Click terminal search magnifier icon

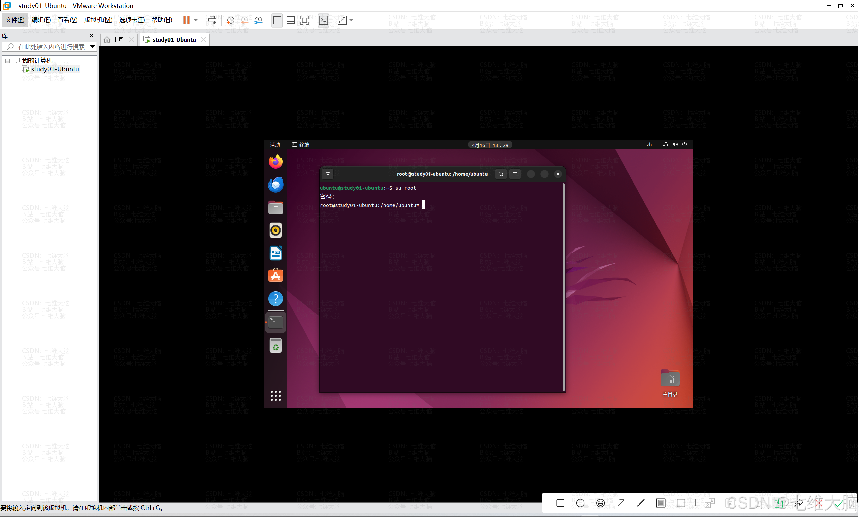tap(501, 174)
